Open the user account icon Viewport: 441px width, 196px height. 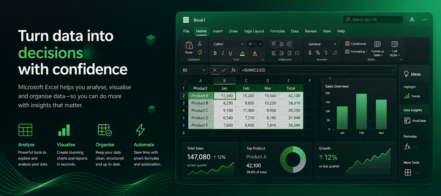coord(412,20)
